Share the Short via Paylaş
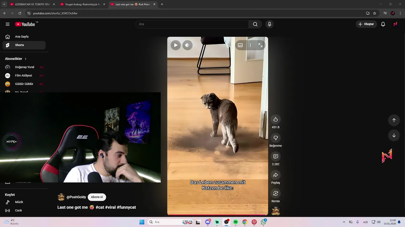This screenshot has height=227, width=405. point(276,175)
